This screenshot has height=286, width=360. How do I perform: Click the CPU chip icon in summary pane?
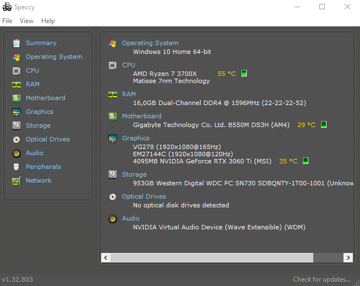tap(113, 65)
